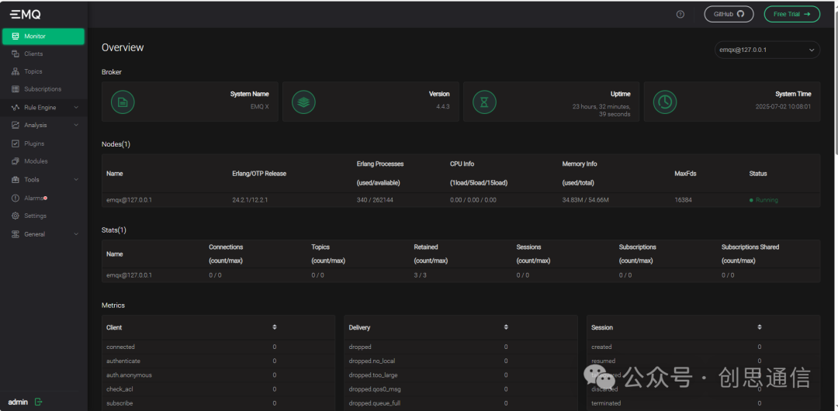
Task: Open the help question mark icon
Action: click(680, 15)
